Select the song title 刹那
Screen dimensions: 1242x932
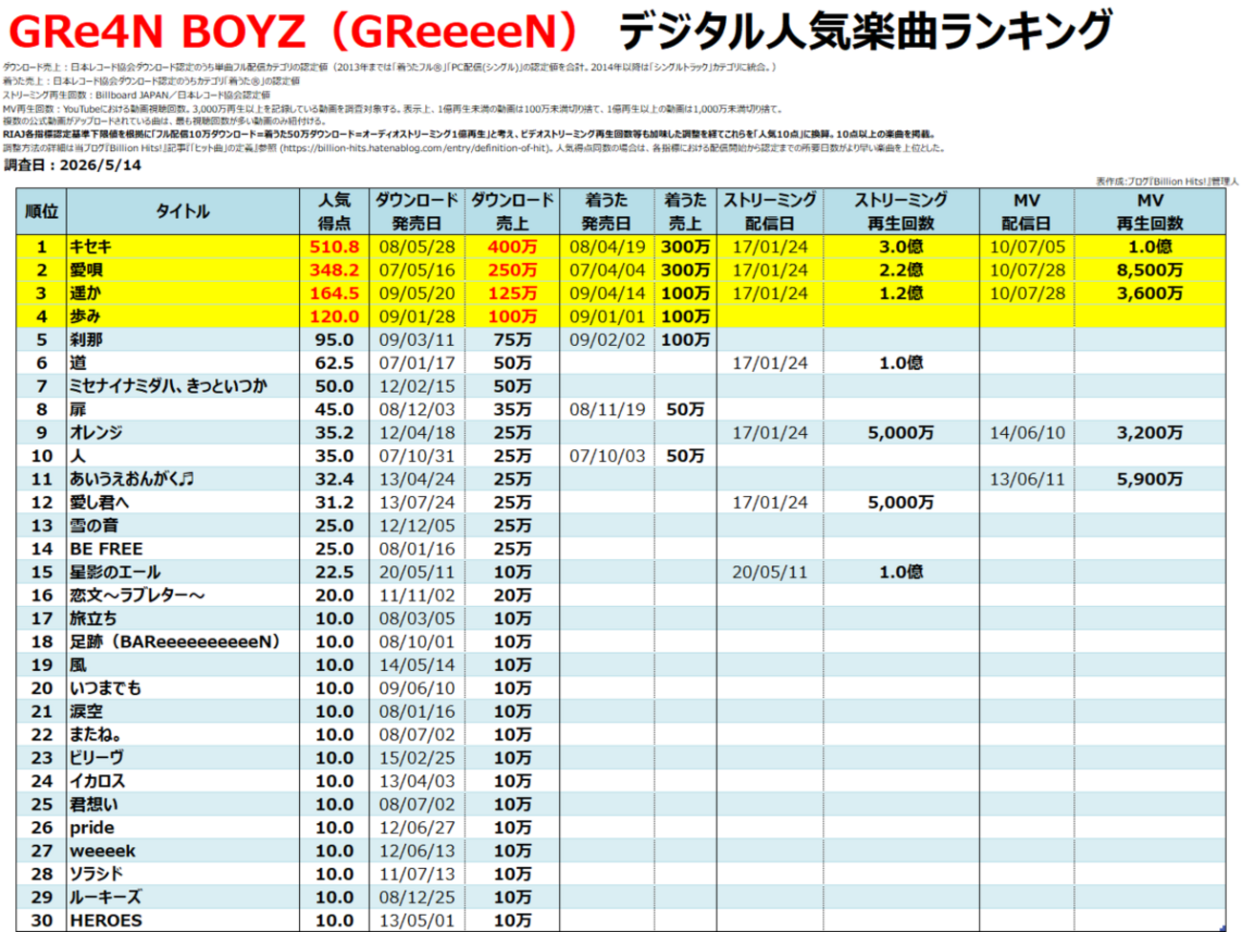pos(85,339)
